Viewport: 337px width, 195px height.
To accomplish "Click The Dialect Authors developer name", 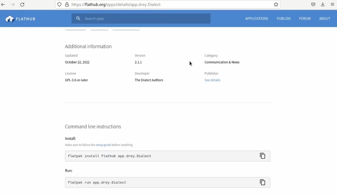I will click(x=149, y=80).
